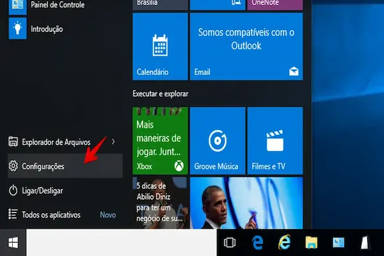Open Task View in the taskbar
The width and height of the screenshot is (384, 256).
[231, 243]
